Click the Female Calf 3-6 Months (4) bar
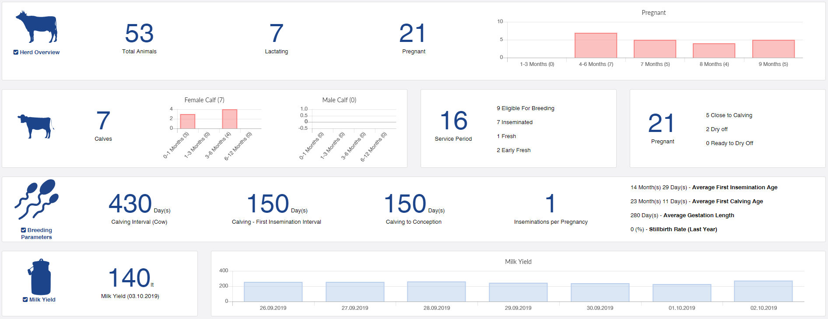Image resolution: width=828 pixels, height=319 pixels. point(230,119)
